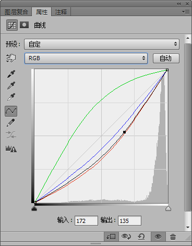The height and width of the screenshot is (246, 192).
Task: Open the 预设 preset dropdown
Action: point(102,44)
